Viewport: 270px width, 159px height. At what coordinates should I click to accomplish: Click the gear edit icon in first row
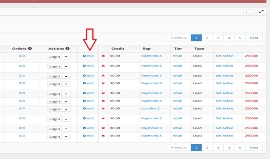(x=84, y=56)
